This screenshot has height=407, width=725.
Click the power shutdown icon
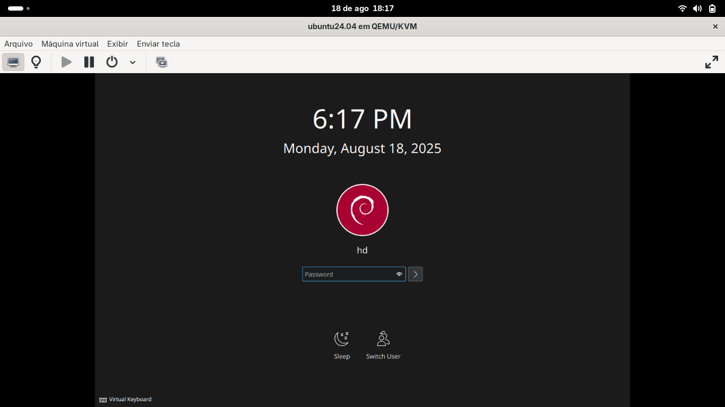pyautogui.click(x=111, y=62)
